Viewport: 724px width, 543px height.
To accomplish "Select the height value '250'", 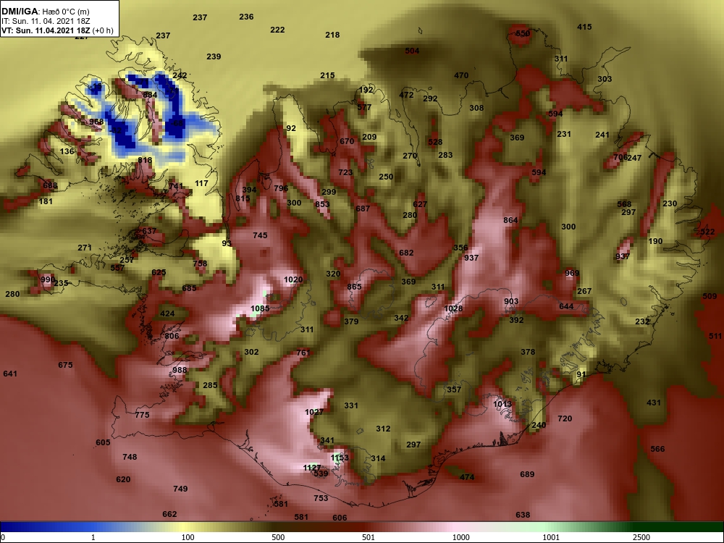I will 386,177.
